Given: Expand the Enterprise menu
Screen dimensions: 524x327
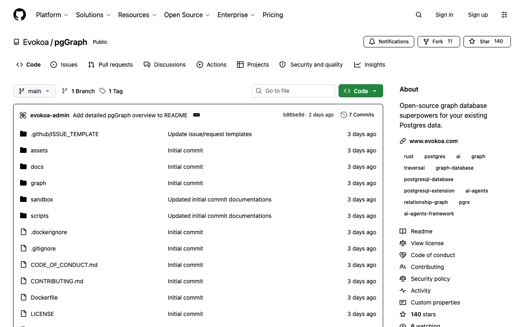Looking at the screenshot, I should pos(236,15).
